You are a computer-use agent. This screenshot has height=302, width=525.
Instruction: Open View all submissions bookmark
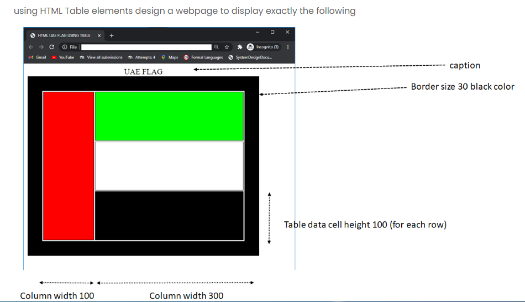pyautogui.click(x=101, y=58)
